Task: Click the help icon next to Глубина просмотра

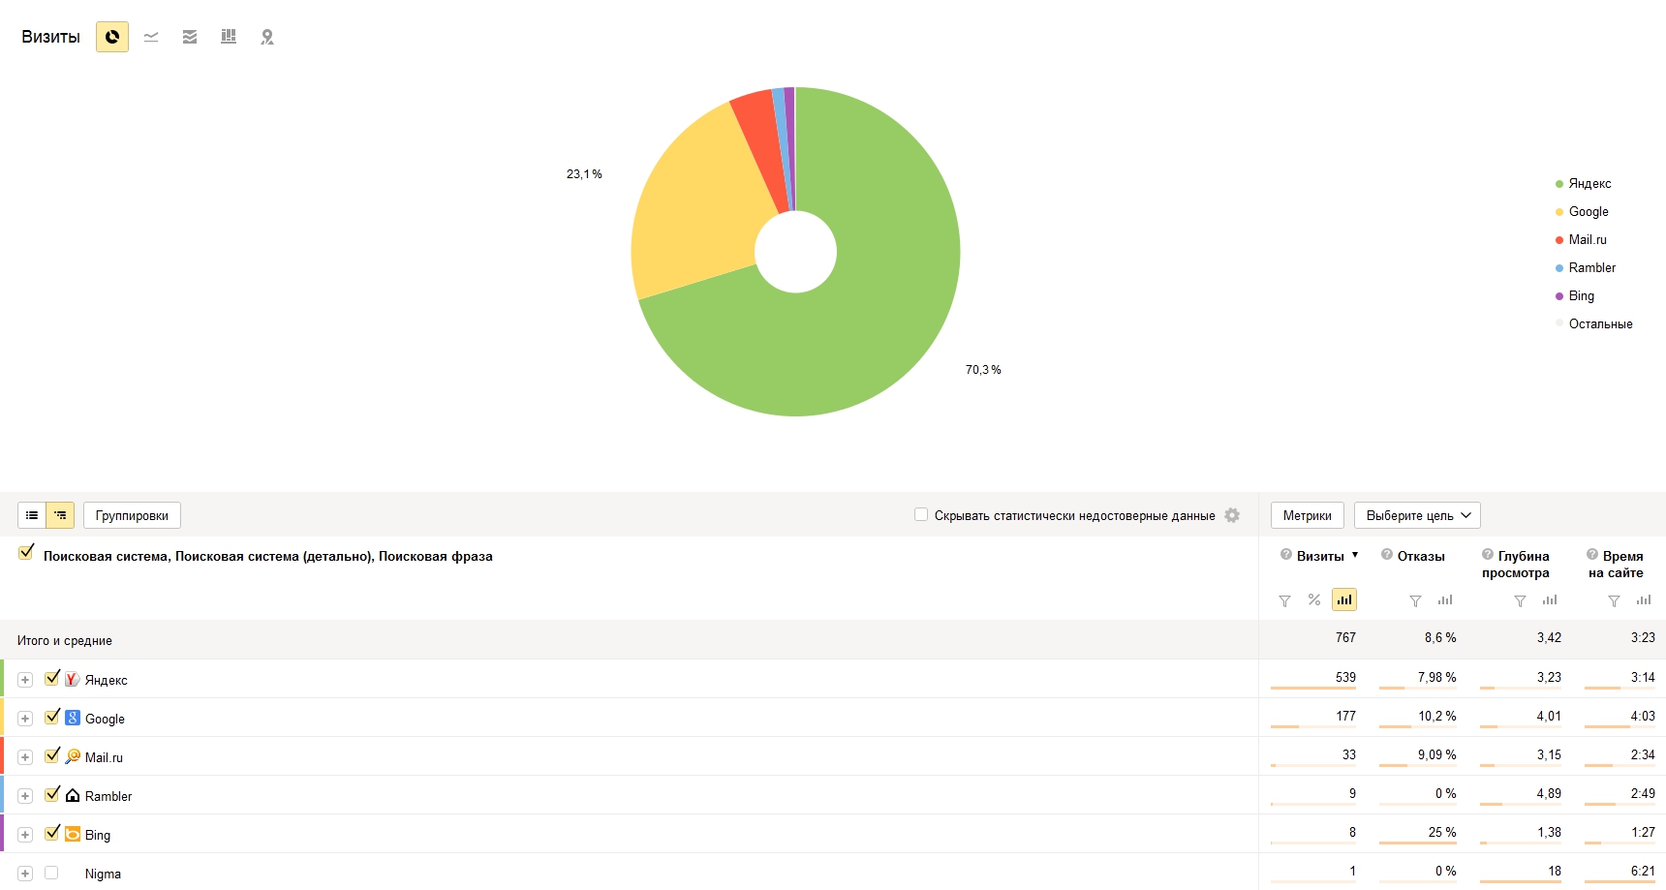Action: coord(1488,555)
